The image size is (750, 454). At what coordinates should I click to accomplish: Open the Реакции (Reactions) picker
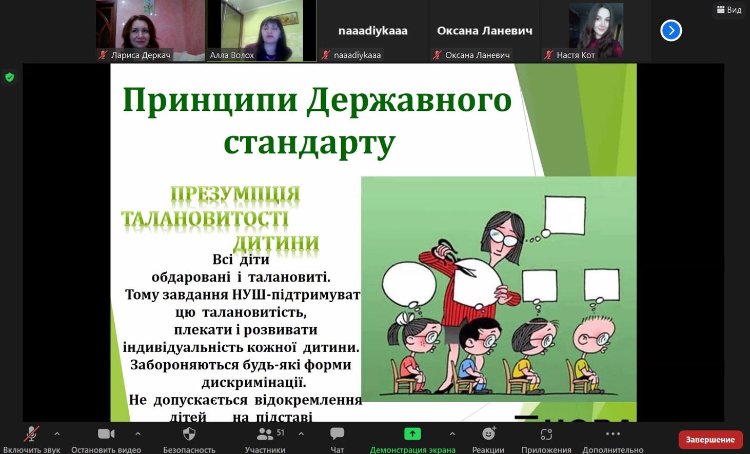pyautogui.click(x=488, y=433)
